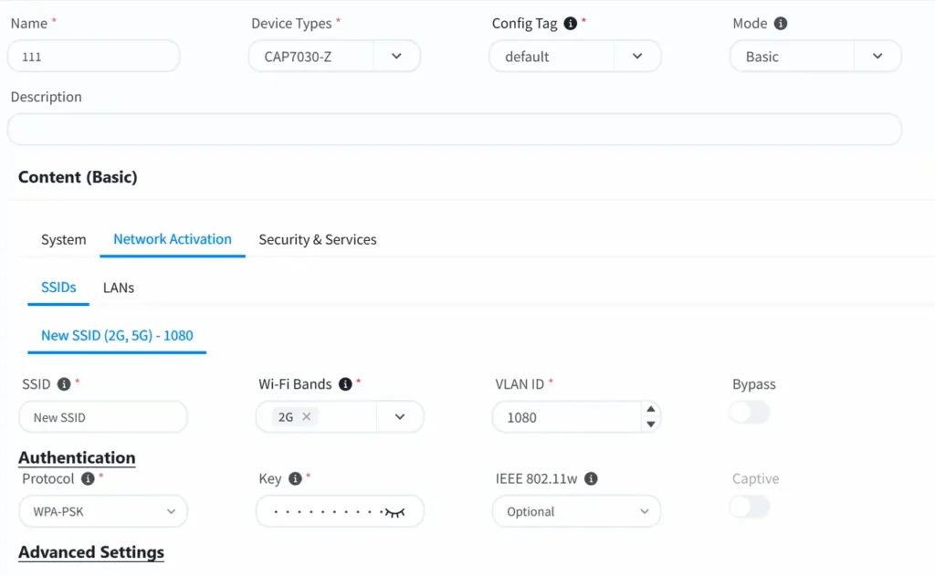This screenshot has width=935, height=576.
Task: Open the Config Tag info tooltip
Action: [571, 23]
